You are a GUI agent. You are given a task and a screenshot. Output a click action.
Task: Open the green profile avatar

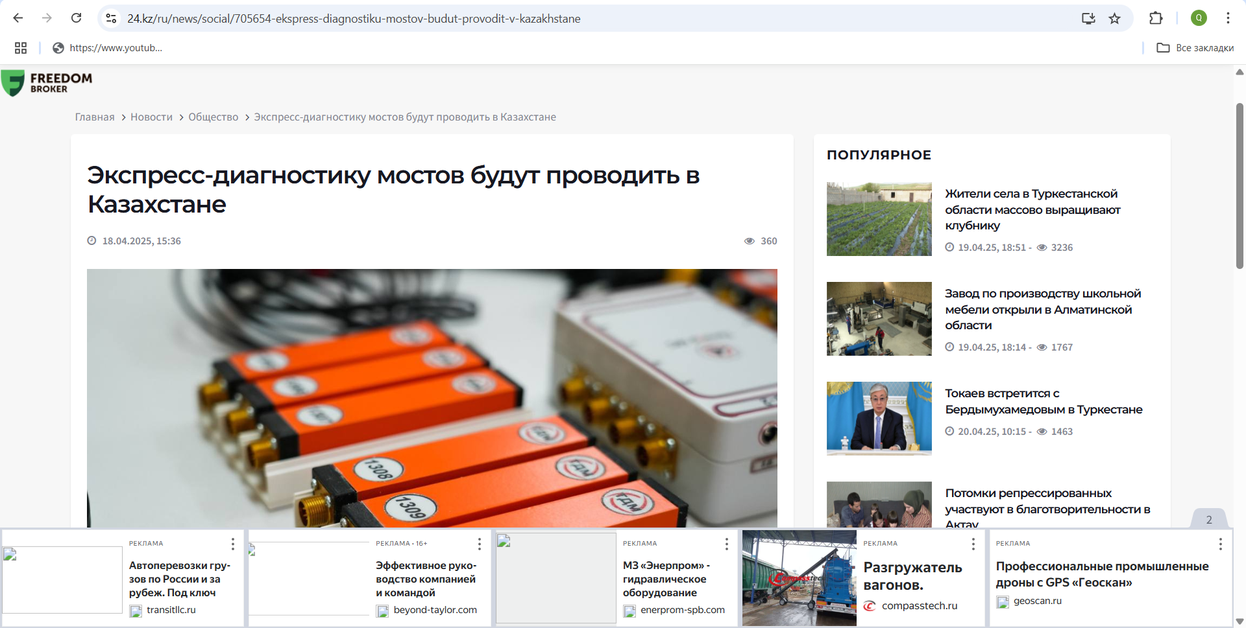coord(1199,18)
